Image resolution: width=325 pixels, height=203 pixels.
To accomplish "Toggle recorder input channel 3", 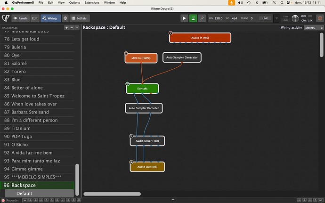I will (41, 200).
